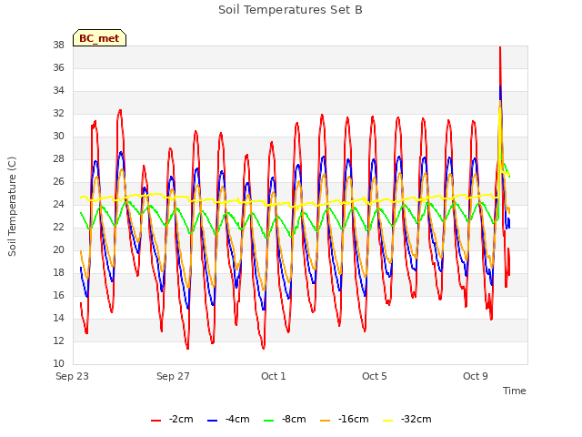Click the blue -4cm legend color marker
Image resolution: width=582 pixels, height=437 pixels.
212,421
